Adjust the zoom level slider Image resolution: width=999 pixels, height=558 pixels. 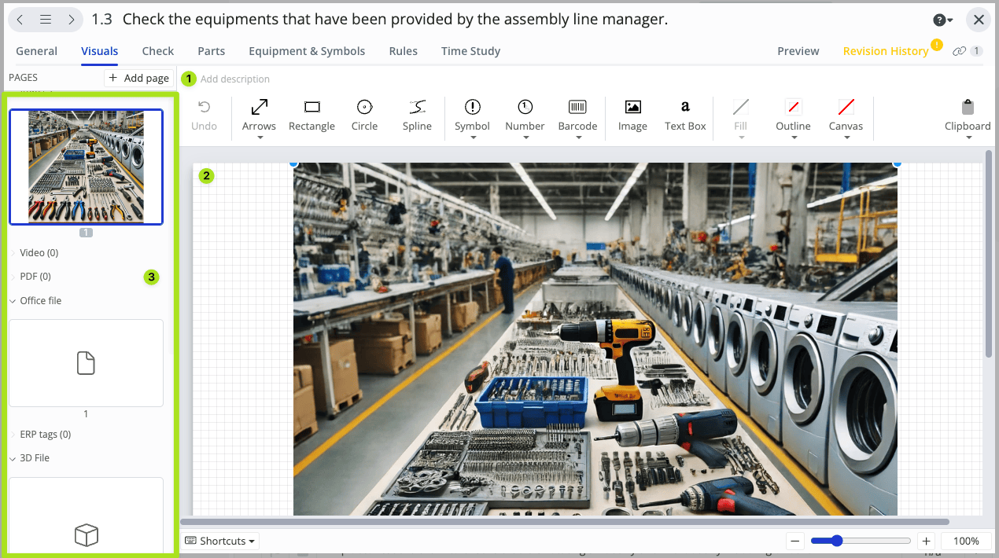pyautogui.click(x=837, y=541)
